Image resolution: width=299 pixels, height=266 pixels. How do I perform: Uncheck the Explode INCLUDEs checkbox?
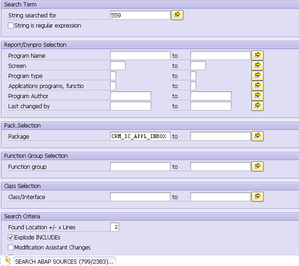[11, 237]
